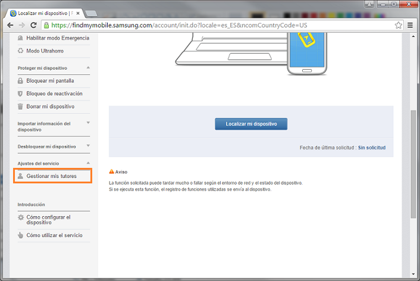Click the Fecha de última solicitud label
420x281 pixels.
click(328, 148)
